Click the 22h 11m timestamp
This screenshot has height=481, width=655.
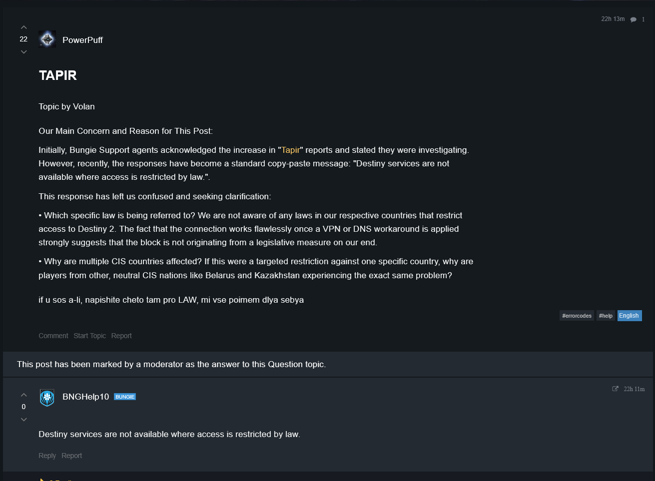click(x=634, y=389)
